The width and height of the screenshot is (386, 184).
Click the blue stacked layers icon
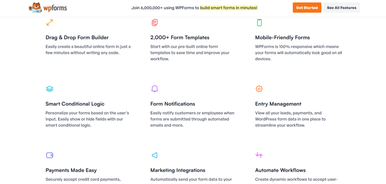point(49,89)
